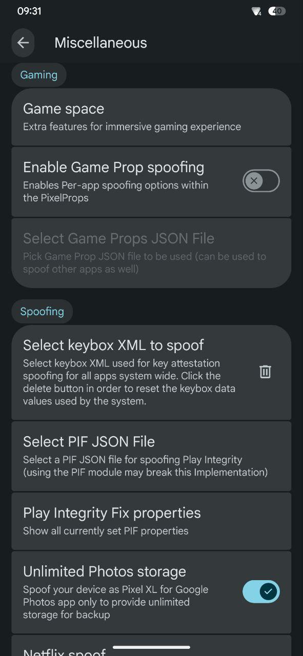
Task: Tap the Wi-Fi status icon
Action: (256, 11)
